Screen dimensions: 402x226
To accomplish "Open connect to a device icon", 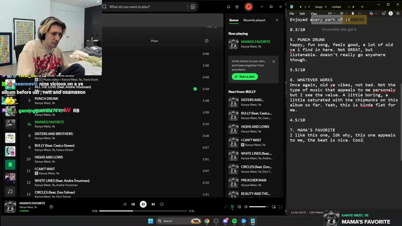I will click(239, 207).
